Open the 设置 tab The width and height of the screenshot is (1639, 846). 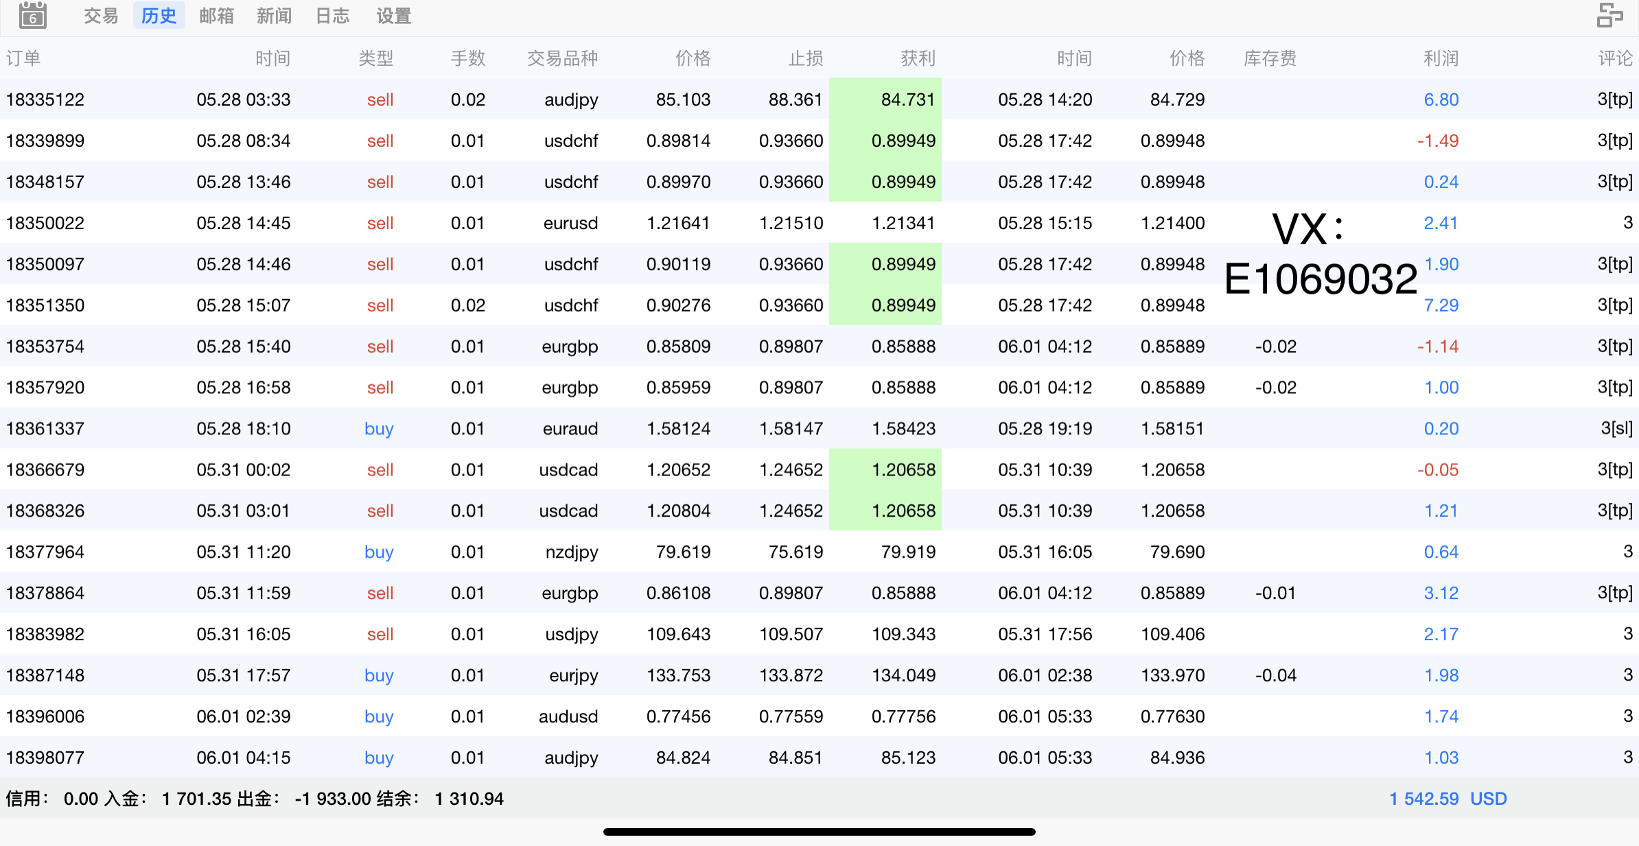pos(393,16)
